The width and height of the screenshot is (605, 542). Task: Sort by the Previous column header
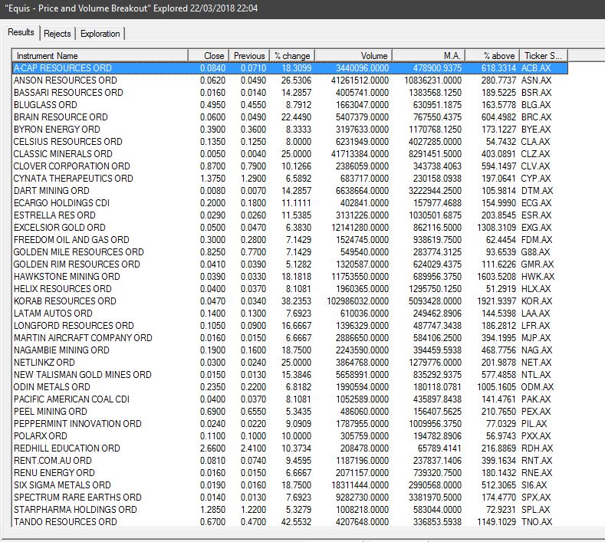click(x=249, y=55)
